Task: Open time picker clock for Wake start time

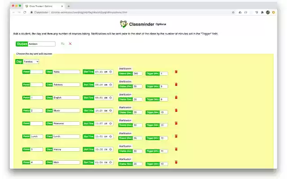Action: (x=111, y=72)
